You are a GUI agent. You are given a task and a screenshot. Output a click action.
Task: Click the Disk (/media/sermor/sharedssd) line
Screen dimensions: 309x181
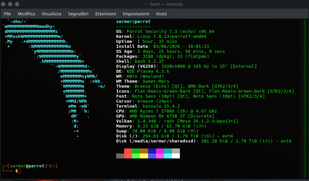(204, 141)
